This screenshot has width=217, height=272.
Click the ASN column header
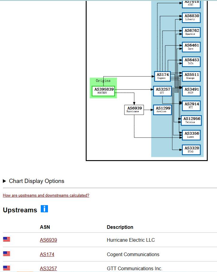click(45, 227)
